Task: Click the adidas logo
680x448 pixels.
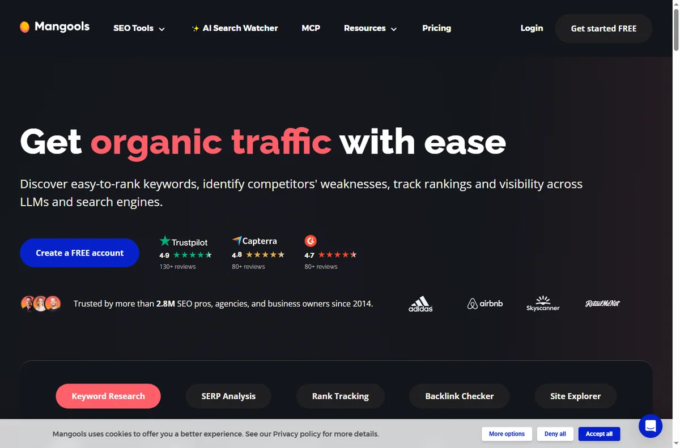Action: point(420,304)
